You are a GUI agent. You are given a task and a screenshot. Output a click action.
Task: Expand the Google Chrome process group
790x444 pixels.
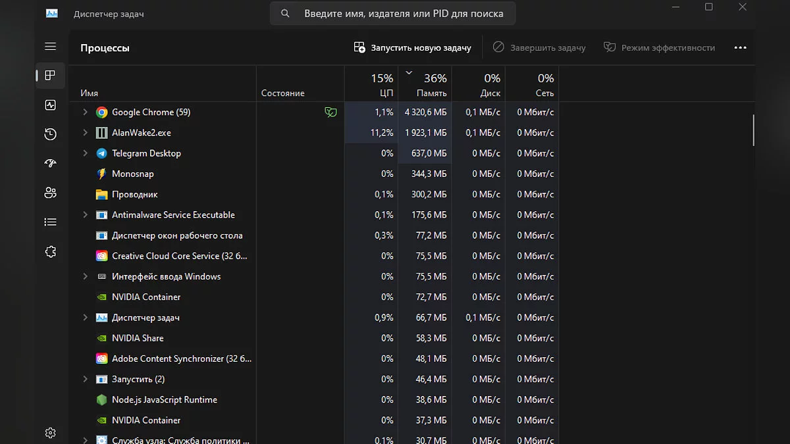click(x=85, y=112)
